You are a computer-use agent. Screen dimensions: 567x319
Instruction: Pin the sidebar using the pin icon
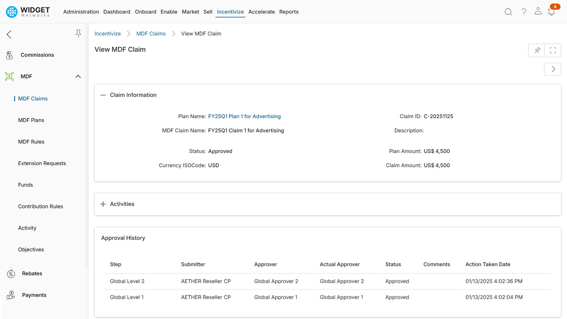[78, 34]
